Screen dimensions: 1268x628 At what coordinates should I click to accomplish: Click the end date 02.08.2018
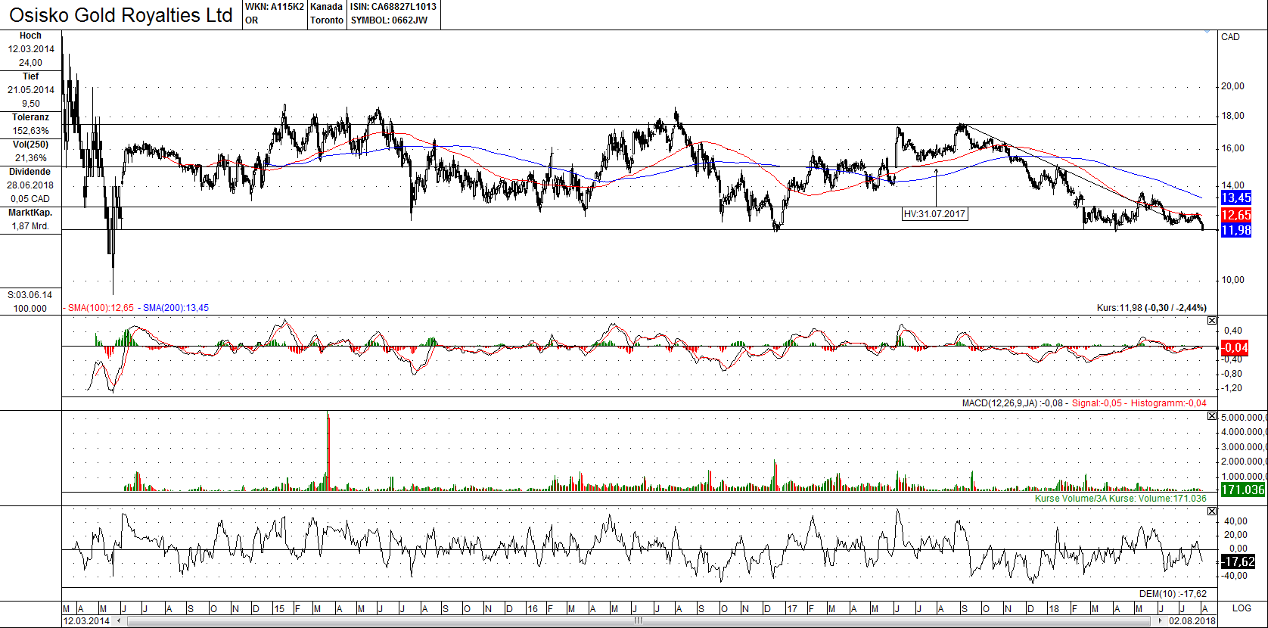pos(1192,621)
